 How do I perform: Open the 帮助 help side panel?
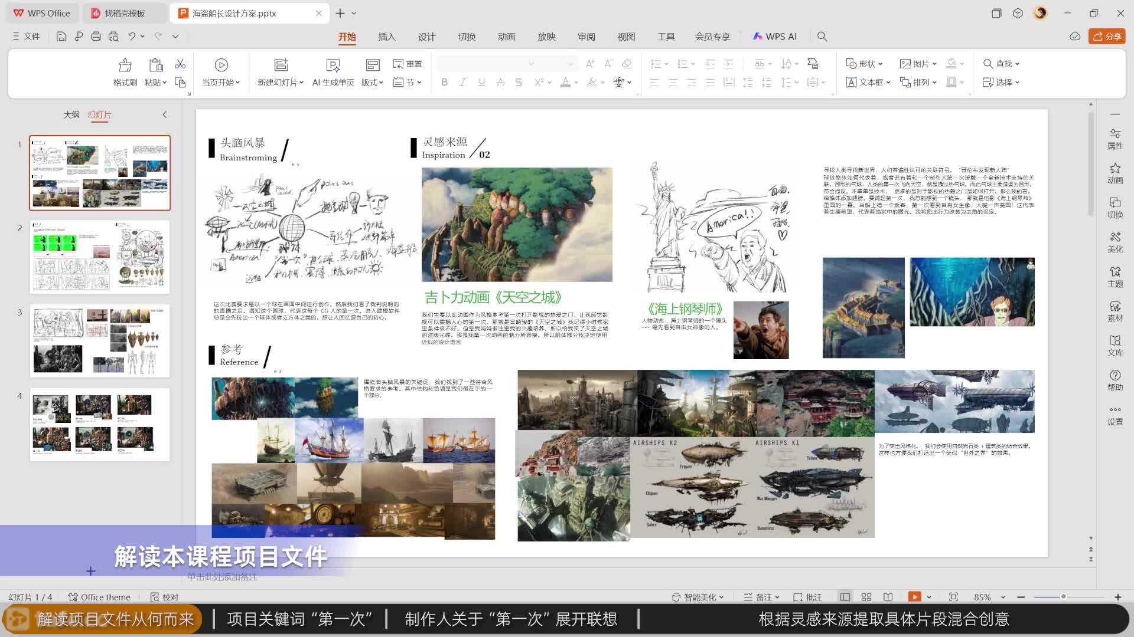coord(1115,381)
